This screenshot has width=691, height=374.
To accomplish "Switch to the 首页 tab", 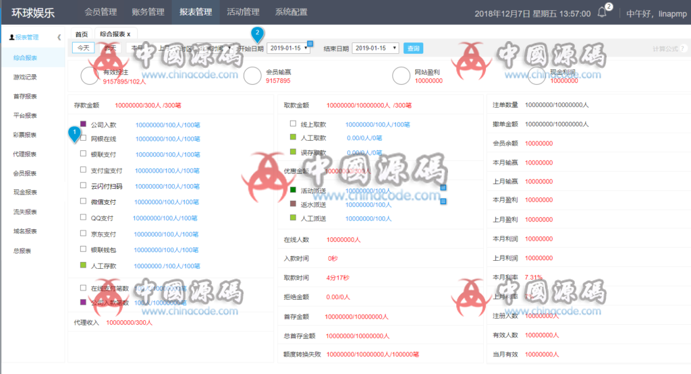I will [x=82, y=34].
